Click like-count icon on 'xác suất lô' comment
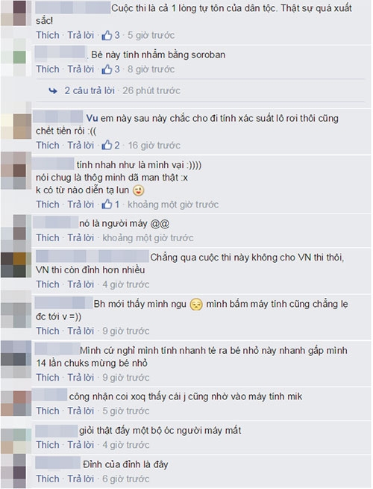373x489 pixels. click(107, 146)
